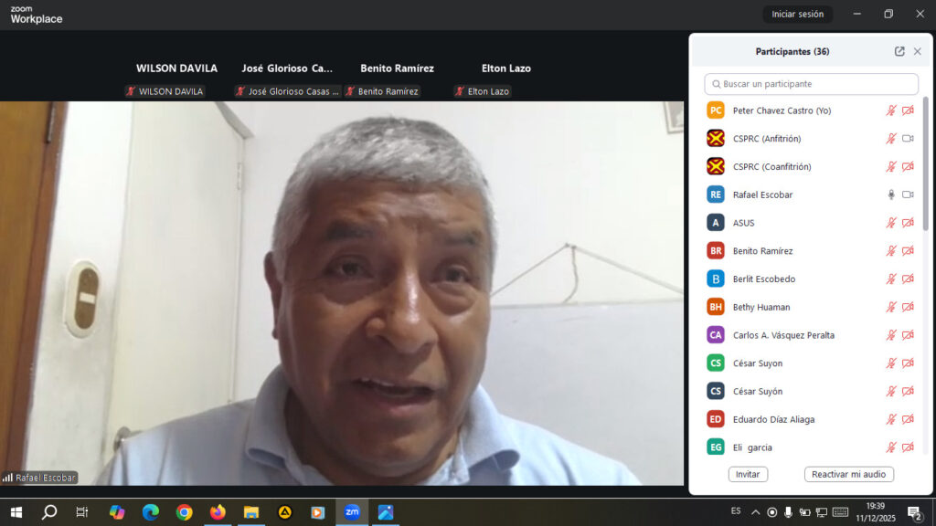
Task: Open Firefox from the taskbar
Action: 218,512
